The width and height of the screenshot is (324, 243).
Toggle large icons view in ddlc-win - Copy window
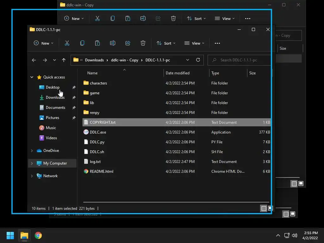[x=301, y=184]
